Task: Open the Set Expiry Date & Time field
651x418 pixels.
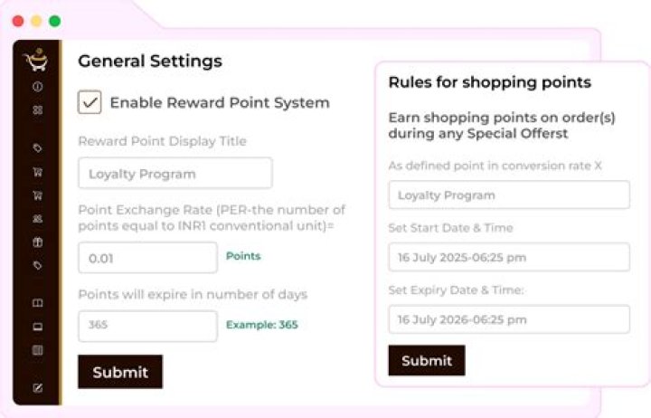Action: pos(509,319)
